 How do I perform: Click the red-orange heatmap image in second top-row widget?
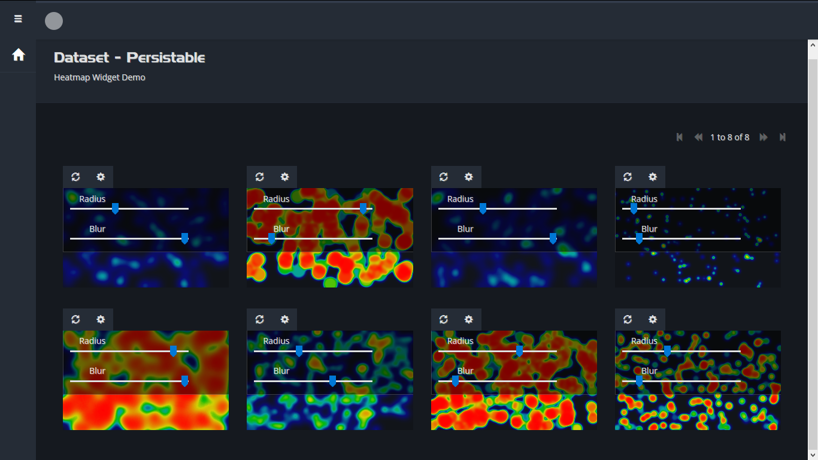point(330,238)
